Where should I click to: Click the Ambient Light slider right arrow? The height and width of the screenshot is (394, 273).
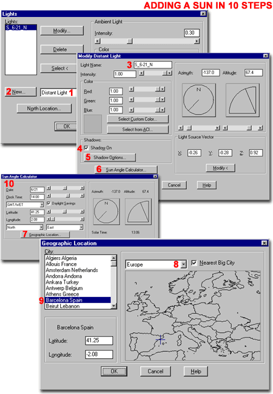pos(197,41)
